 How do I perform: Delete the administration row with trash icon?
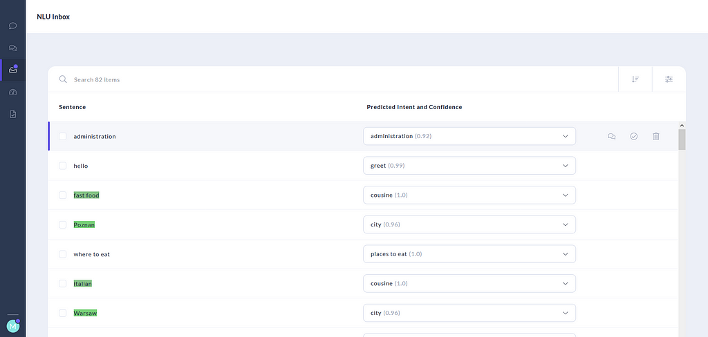click(x=655, y=136)
